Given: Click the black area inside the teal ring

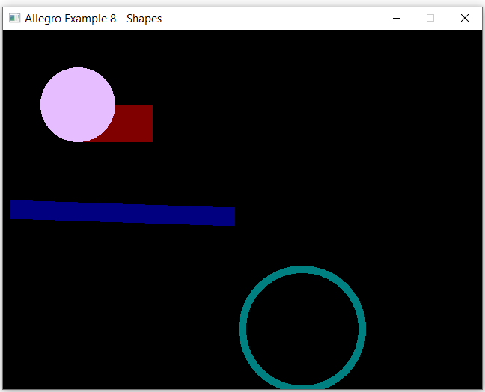Looking at the screenshot, I should 302,329.
